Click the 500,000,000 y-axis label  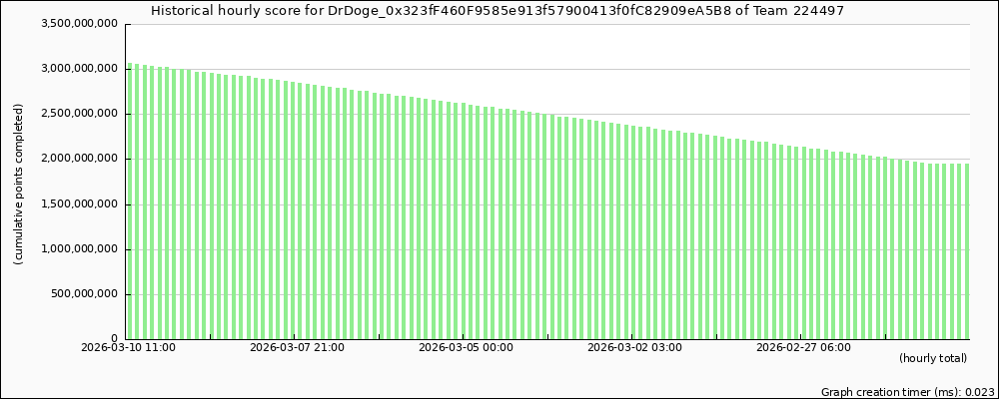pos(82,294)
